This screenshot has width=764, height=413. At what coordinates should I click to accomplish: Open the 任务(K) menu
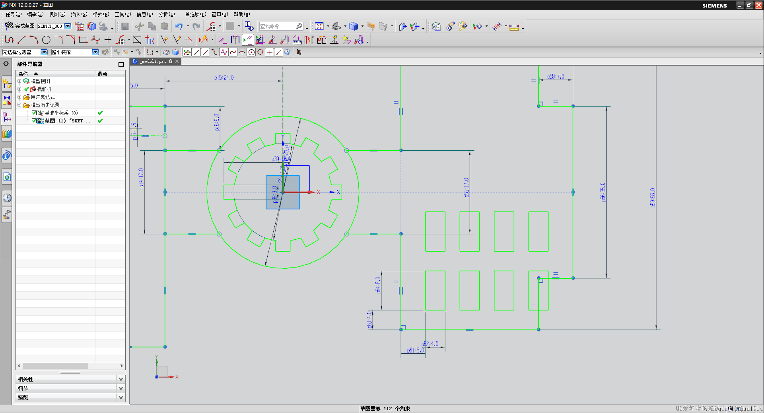pos(14,14)
